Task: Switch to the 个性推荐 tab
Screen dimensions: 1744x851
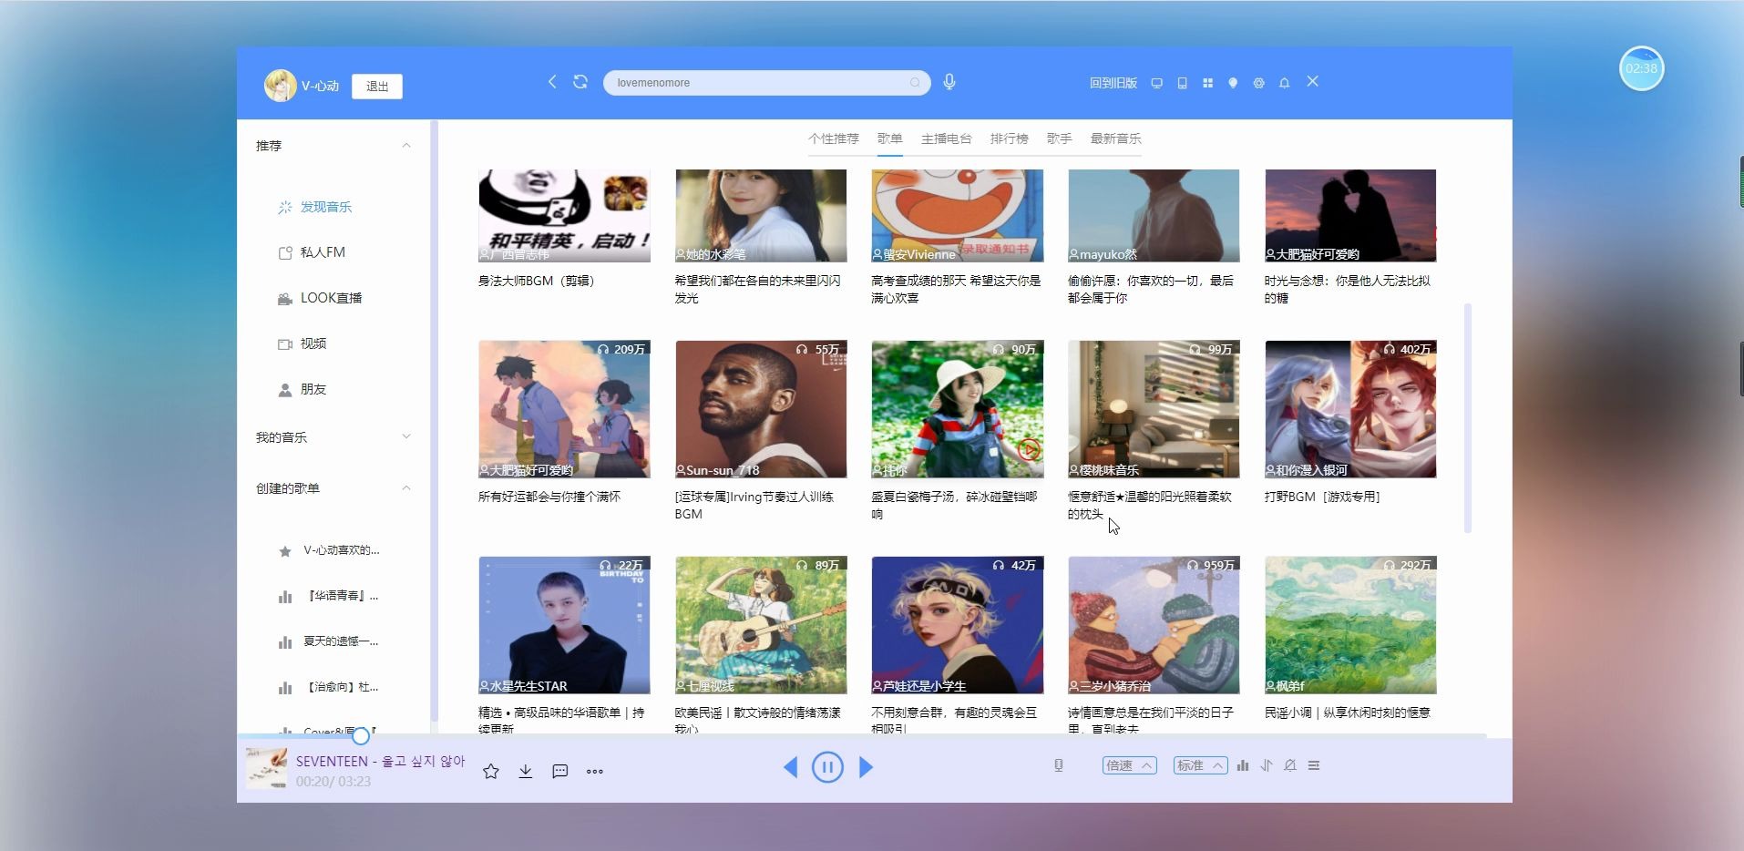Action: [x=834, y=138]
